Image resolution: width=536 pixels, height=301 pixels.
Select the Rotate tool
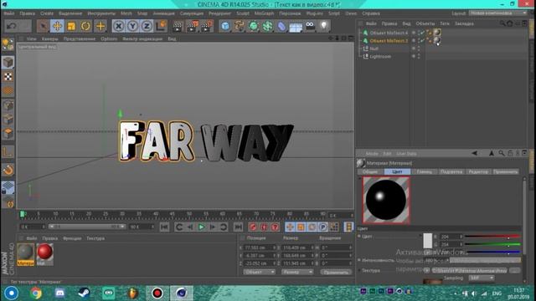85,26
